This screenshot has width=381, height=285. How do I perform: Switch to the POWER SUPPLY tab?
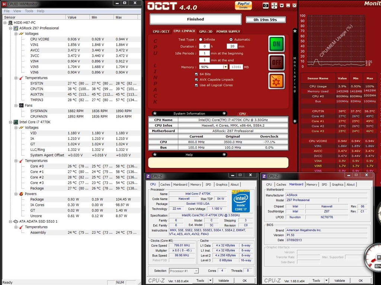click(228, 31)
